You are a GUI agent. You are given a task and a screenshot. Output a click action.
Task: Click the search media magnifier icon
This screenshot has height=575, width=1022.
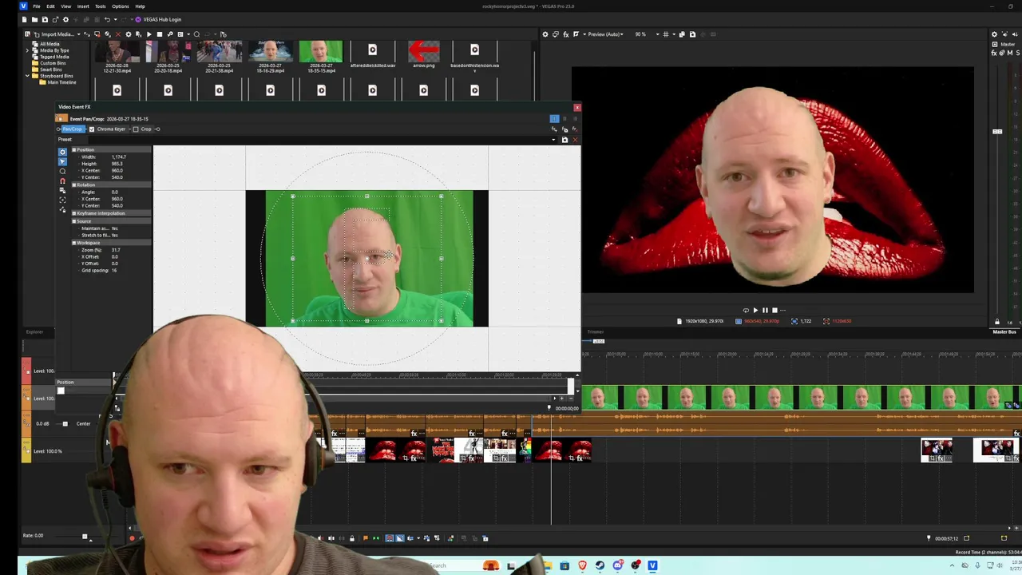point(196,34)
